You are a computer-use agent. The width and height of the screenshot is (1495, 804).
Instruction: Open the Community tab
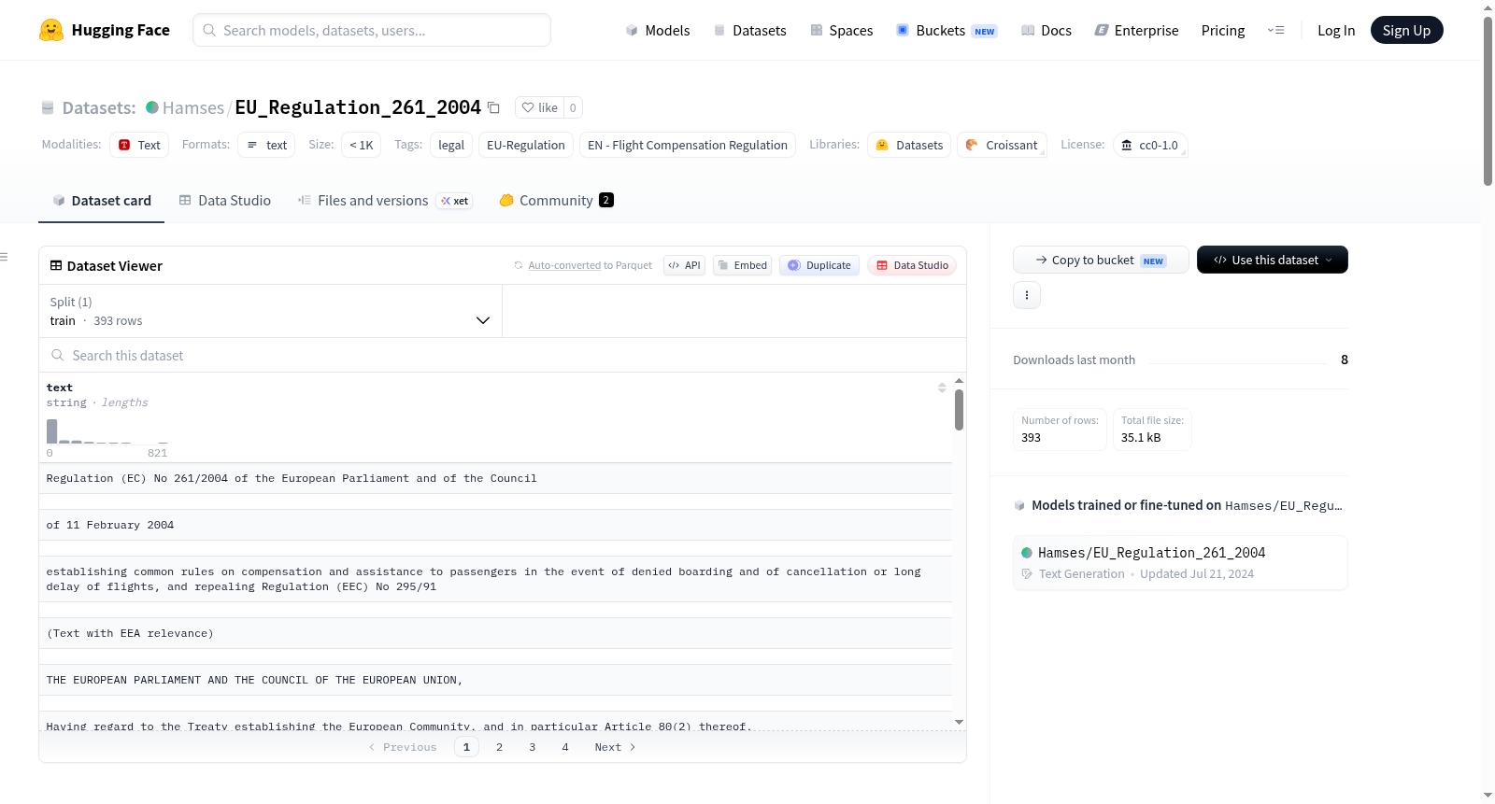tap(556, 201)
